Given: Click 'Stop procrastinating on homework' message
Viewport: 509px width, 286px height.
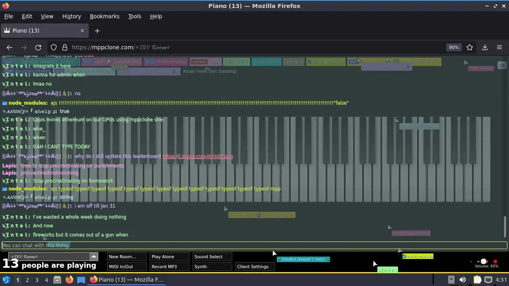Looking at the screenshot, I should 73,181.
